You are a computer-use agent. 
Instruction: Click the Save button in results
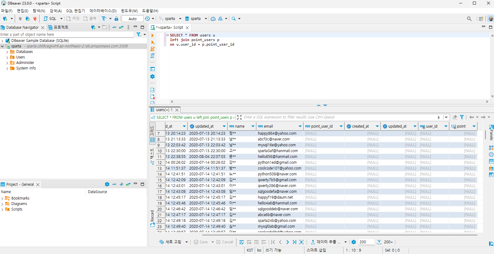coord(201,242)
